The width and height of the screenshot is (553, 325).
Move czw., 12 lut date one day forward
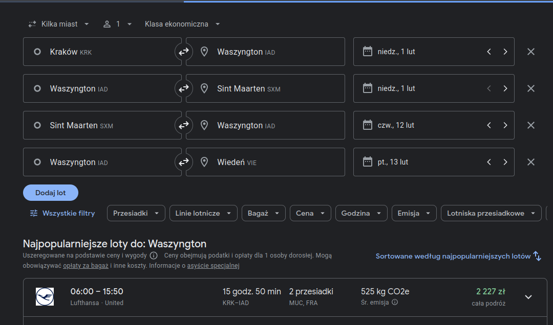505,125
